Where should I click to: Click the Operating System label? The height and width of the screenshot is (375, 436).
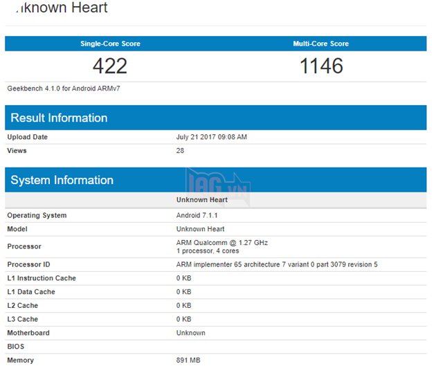click(37, 215)
